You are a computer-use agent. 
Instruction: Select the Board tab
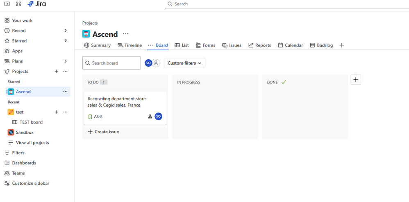tap(158, 45)
